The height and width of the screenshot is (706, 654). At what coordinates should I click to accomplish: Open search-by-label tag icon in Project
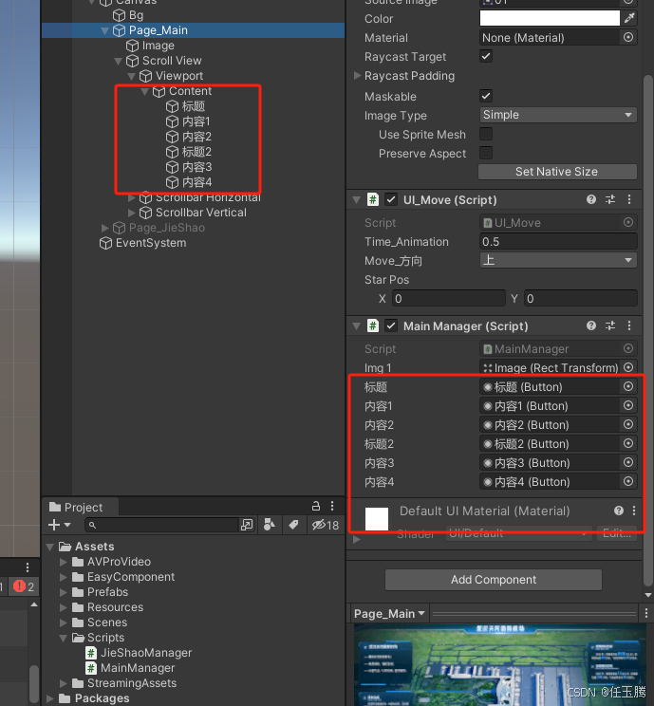(x=293, y=525)
